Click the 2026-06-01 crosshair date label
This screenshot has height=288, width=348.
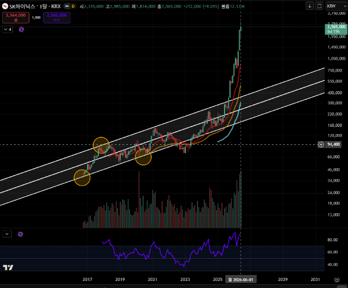pos(241,279)
